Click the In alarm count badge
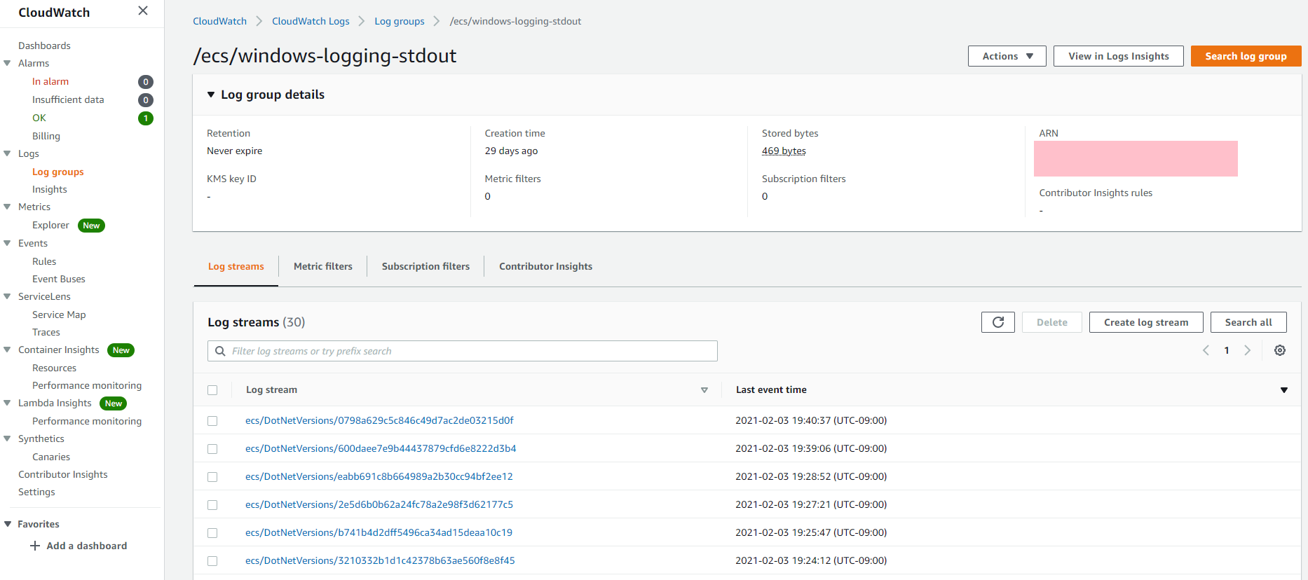Screen dimensions: 1308x580 [x=146, y=82]
